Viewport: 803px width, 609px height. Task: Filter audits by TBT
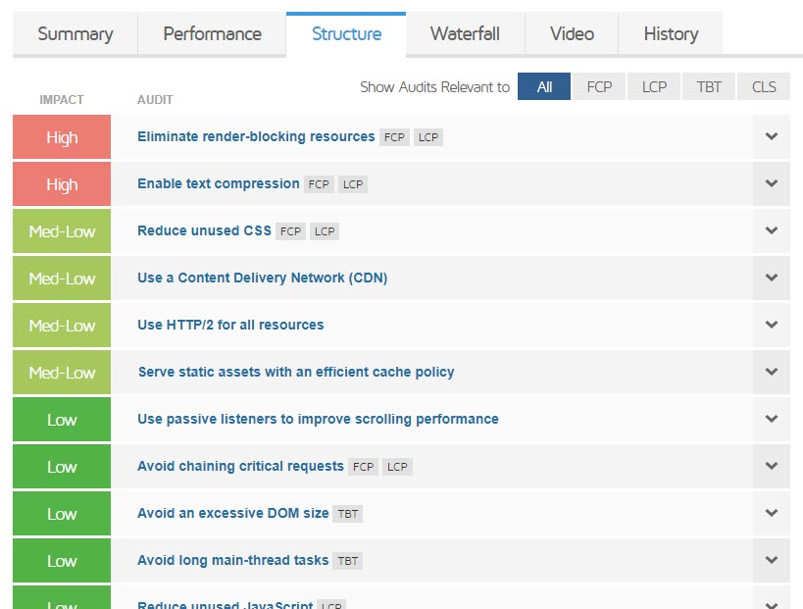tap(709, 87)
